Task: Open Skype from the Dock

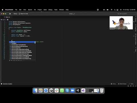Action: pyautogui.click(x=67, y=90)
